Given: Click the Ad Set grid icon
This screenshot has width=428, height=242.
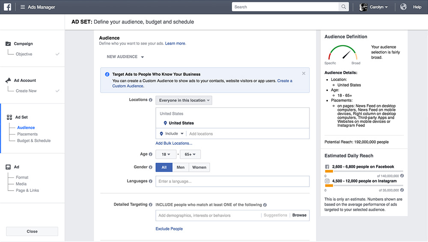Looking at the screenshot, I should click(9, 117).
